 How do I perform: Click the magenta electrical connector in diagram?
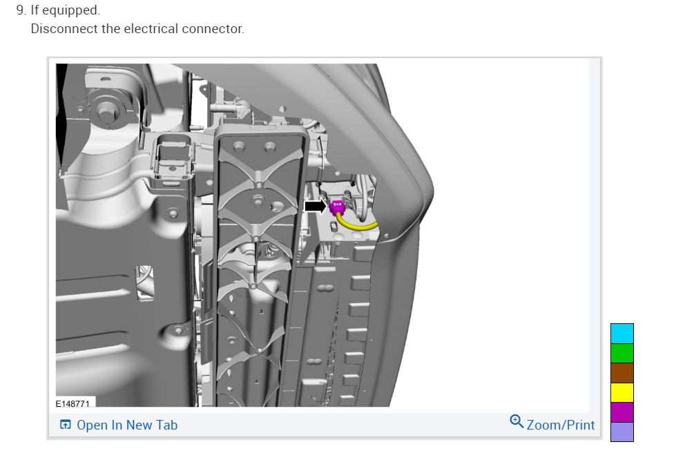pyautogui.click(x=336, y=207)
